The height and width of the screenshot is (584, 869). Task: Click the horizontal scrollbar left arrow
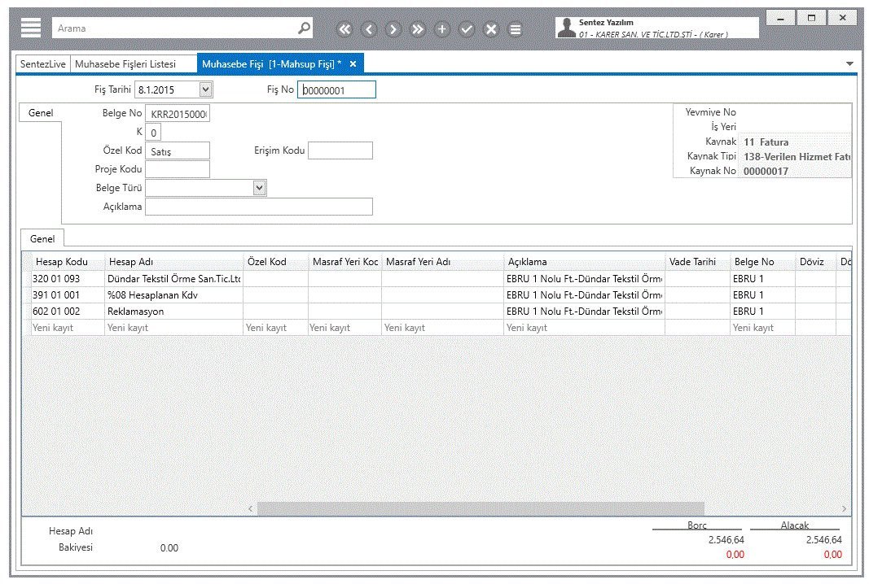tap(251, 508)
